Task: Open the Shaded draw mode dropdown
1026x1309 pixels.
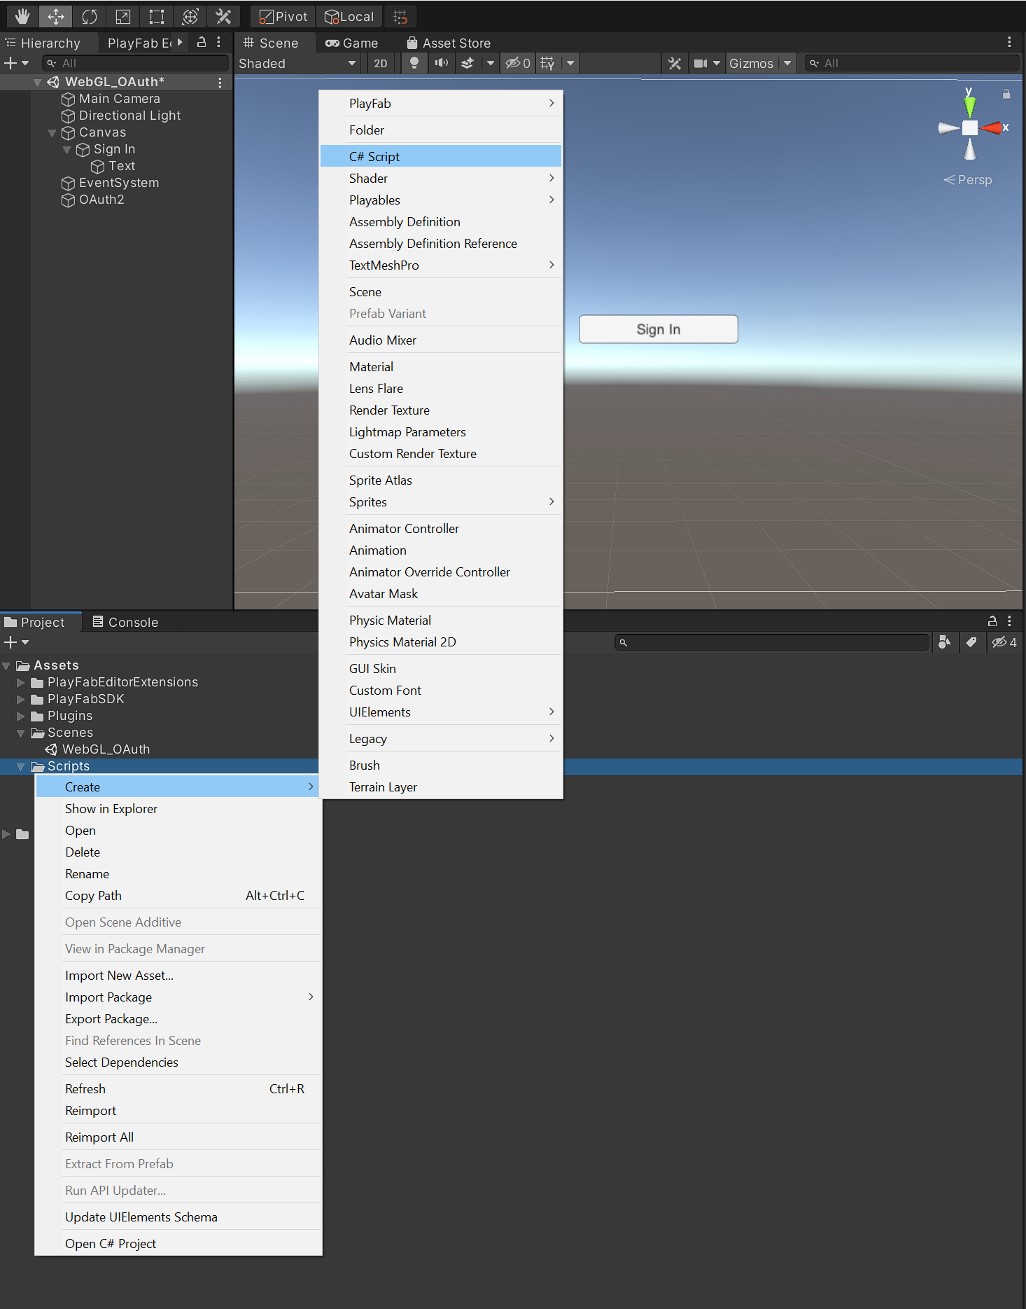Action: [x=297, y=64]
